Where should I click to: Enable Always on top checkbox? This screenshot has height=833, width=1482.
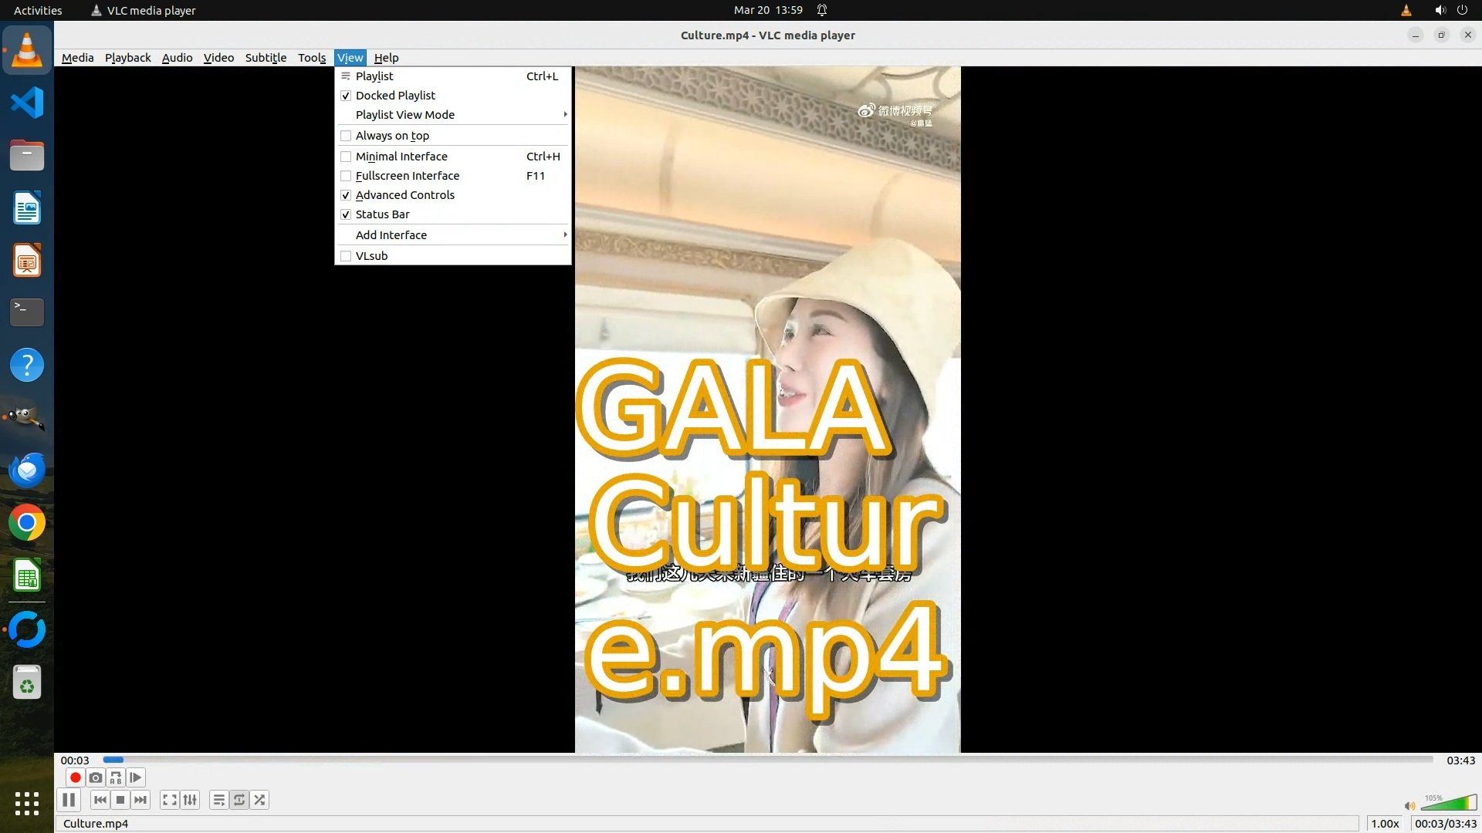[392, 136]
